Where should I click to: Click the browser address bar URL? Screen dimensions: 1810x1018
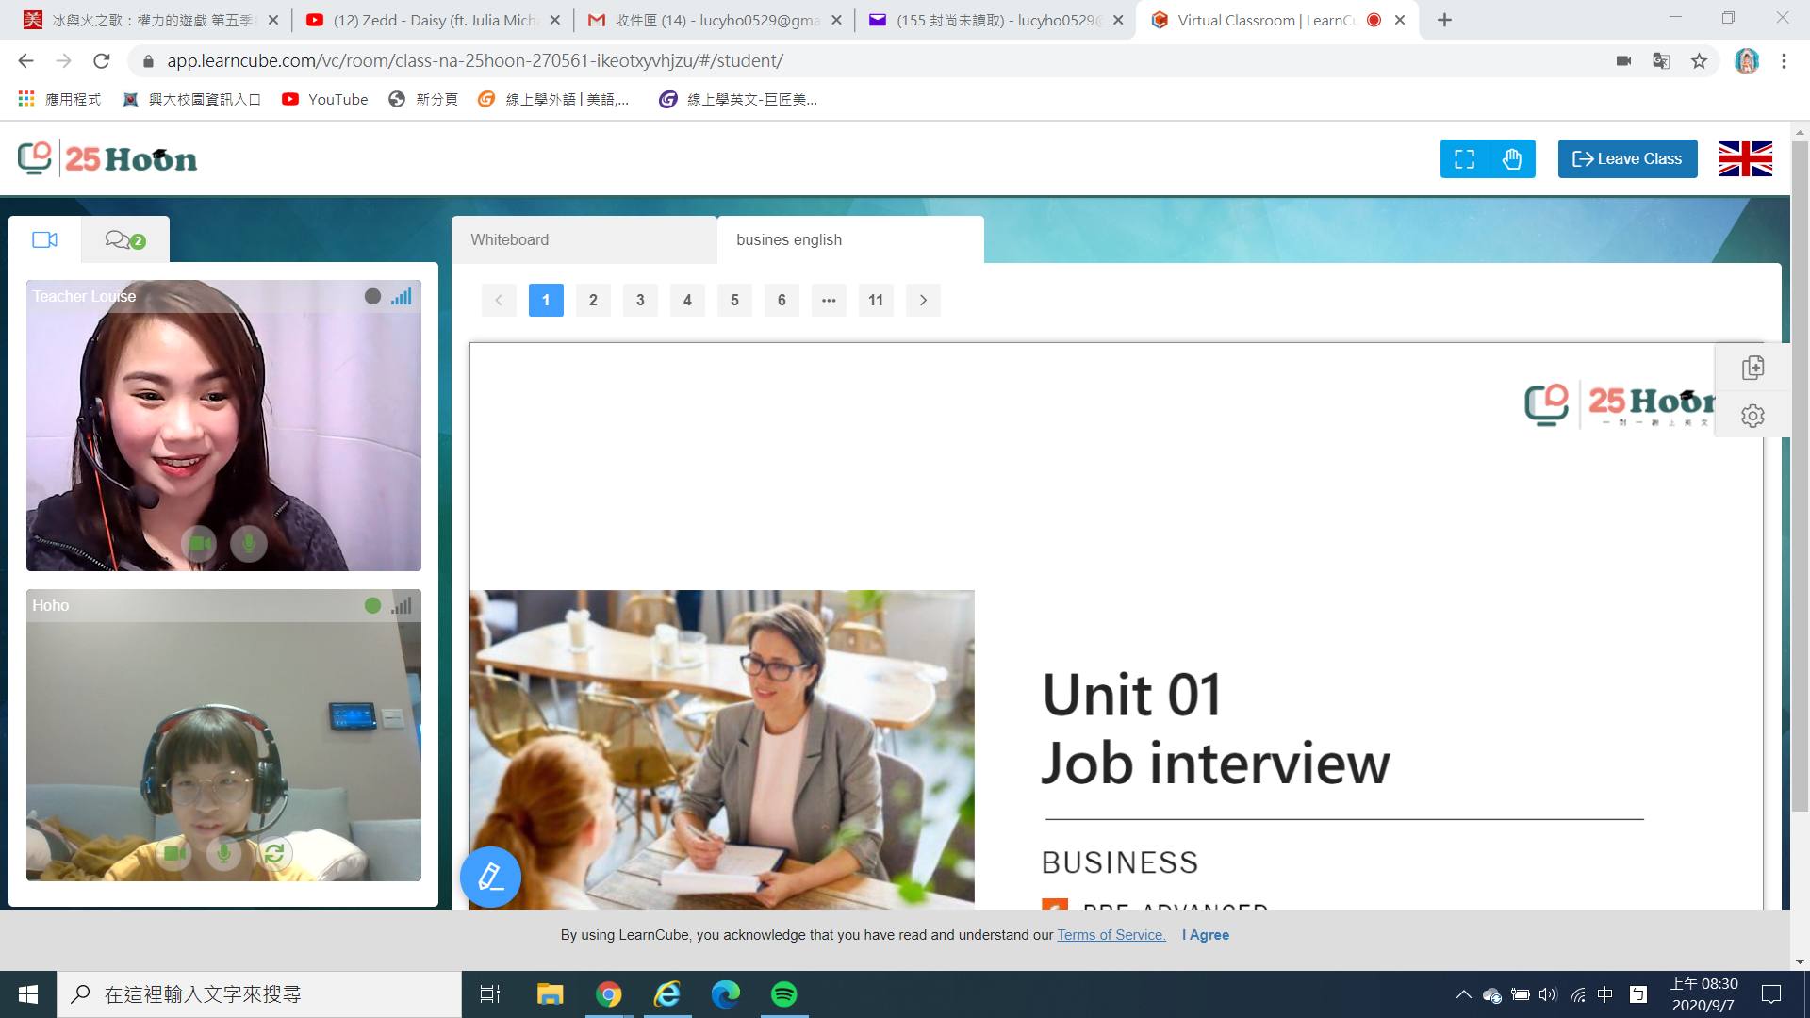[x=475, y=61]
